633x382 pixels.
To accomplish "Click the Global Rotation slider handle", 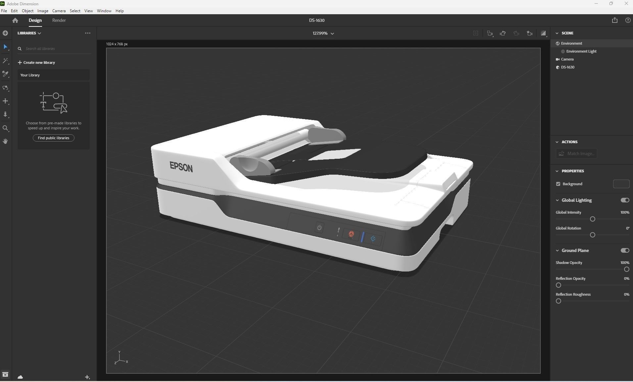I will pyautogui.click(x=593, y=235).
